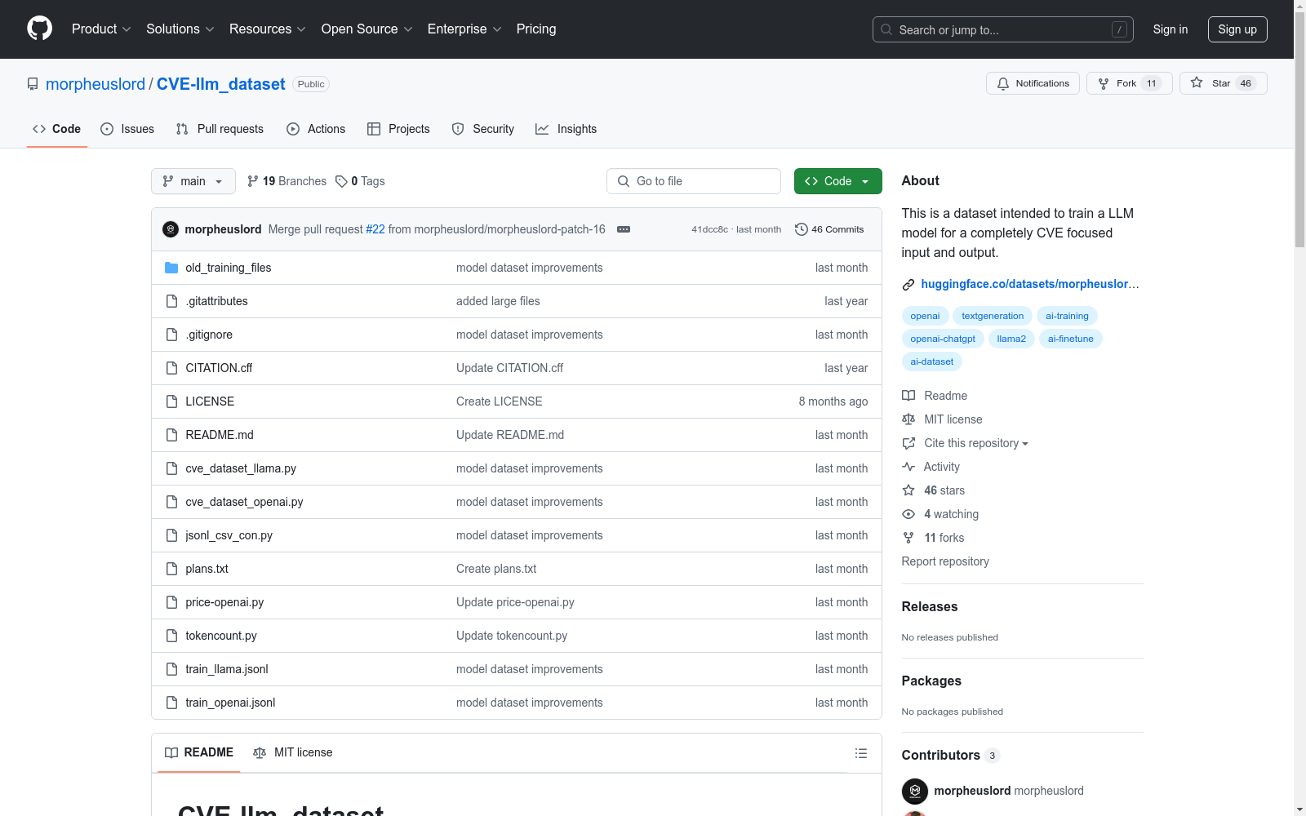Switch to the Pull requests tab
The width and height of the screenshot is (1306, 816).
tap(220, 129)
